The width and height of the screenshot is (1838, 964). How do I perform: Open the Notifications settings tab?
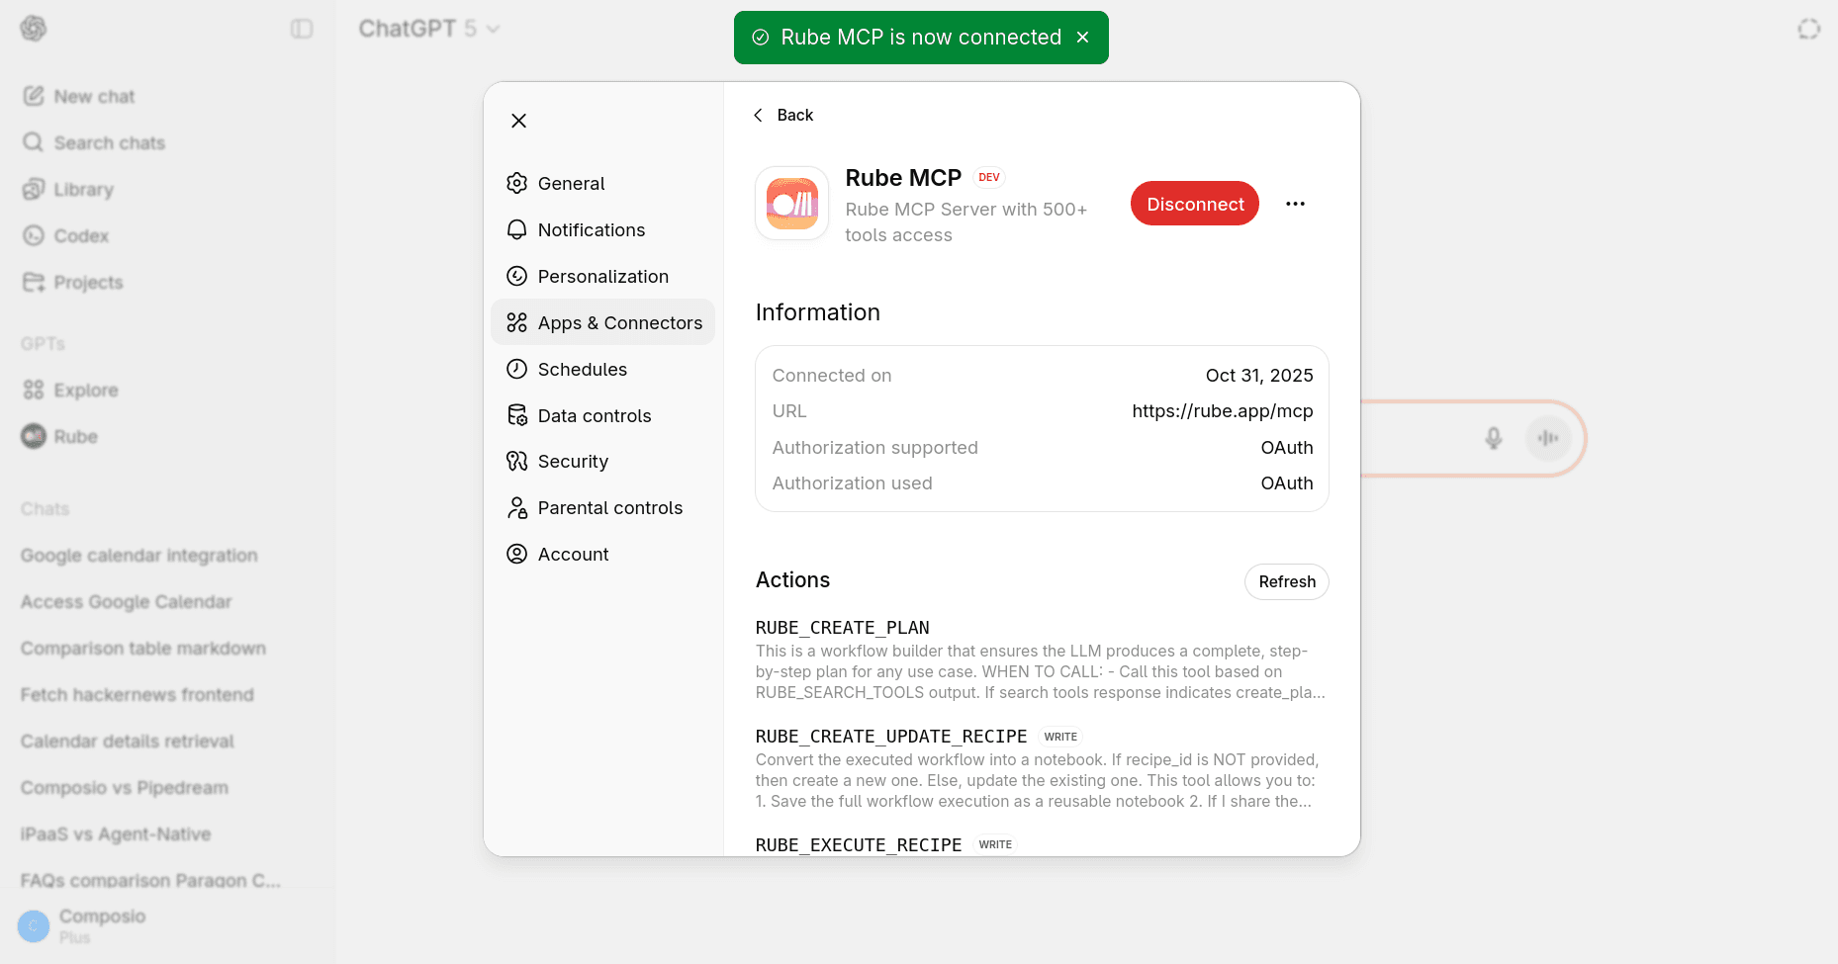(x=602, y=229)
